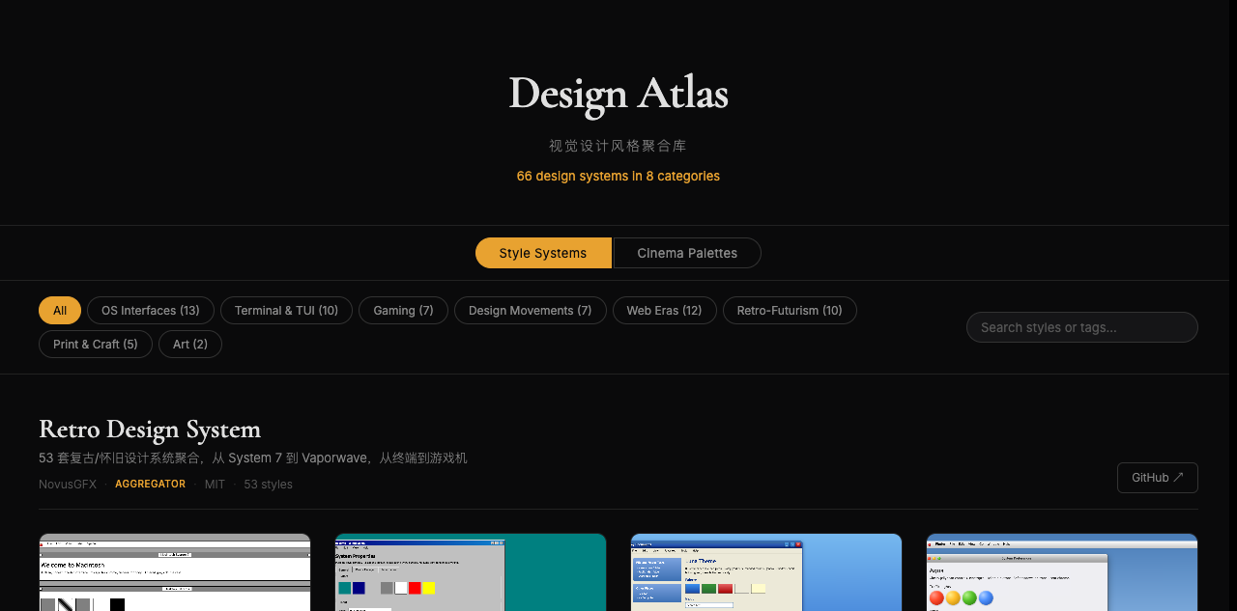This screenshot has width=1237, height=611.
Task: Click the 53 styles count
Action: 268,485
